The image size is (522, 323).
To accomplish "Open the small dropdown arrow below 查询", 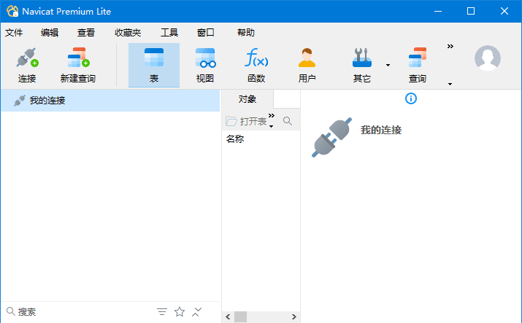I will coord(450,84).
